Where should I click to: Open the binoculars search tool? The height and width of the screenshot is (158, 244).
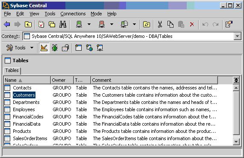pyautogui.click(x=63, y=24)
